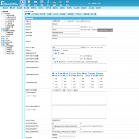
Task: Click 后台首页 in the quick menu bar
Action: tap(77, 8)
